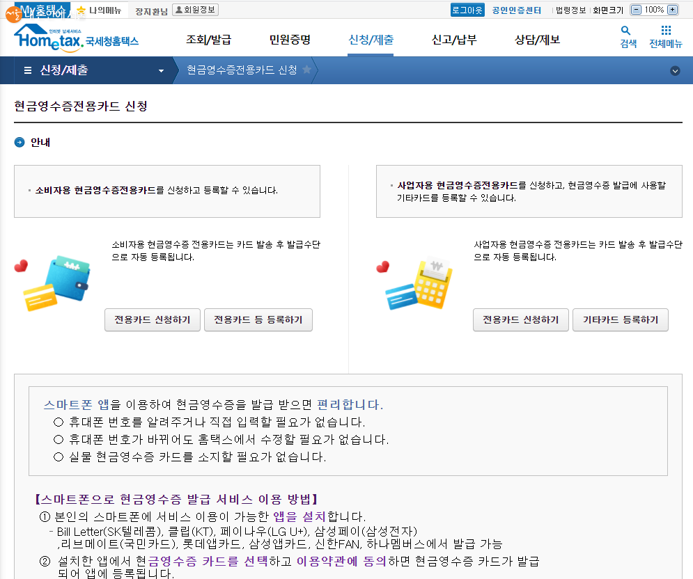Click 기타카드 등록하기 button

coord(621,320)
